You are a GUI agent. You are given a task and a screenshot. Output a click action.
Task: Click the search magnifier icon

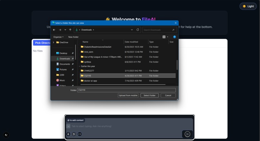[173, 30]
